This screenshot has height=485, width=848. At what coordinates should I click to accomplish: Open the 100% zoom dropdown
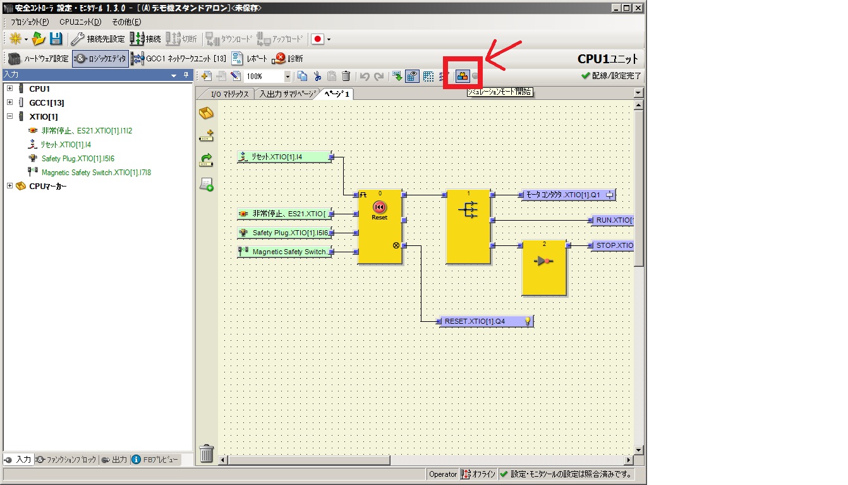pos(288,77)
